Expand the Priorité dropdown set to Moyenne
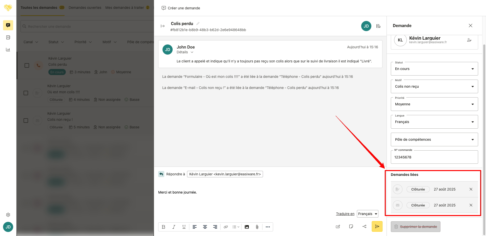Image resolution: width=486 pixels, height=236 pixels. tap(434, 104)
